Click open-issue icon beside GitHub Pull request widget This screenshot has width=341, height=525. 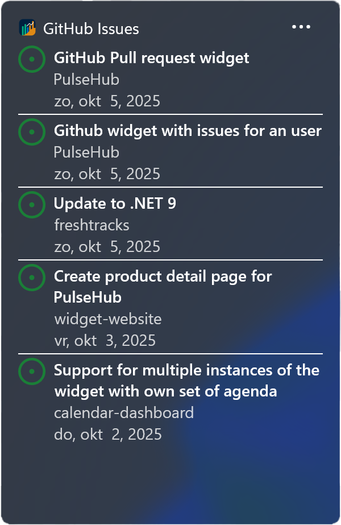(32, 59)
